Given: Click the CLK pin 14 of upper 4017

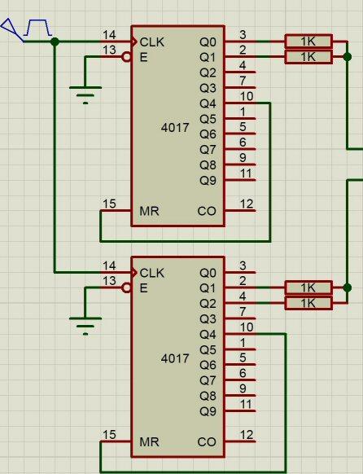Looking at the screenshot, I should coord(116,42).
